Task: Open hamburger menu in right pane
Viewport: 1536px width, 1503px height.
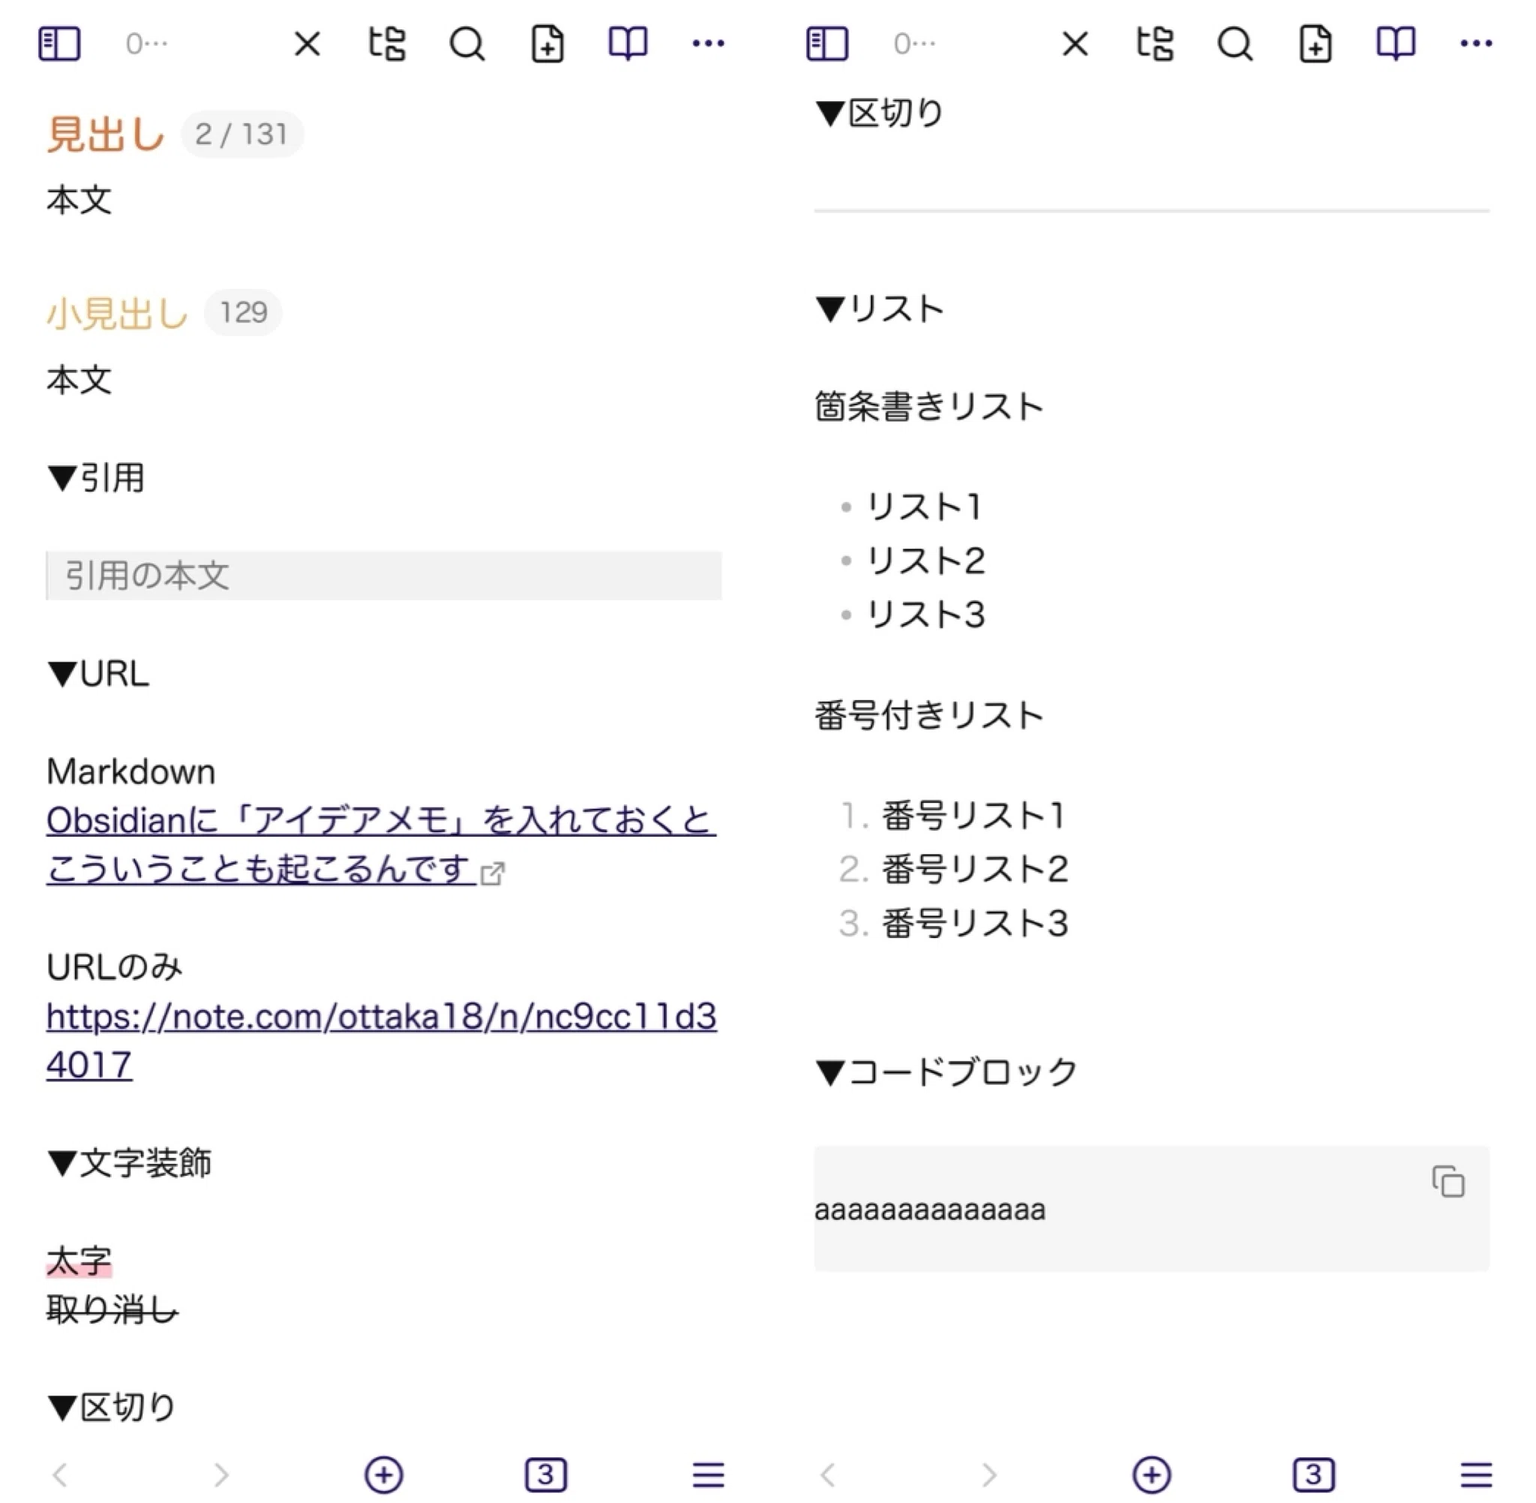Action: (x=1475, y=1474)
